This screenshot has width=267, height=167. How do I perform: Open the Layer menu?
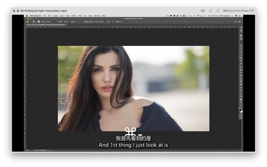(61, 16)
